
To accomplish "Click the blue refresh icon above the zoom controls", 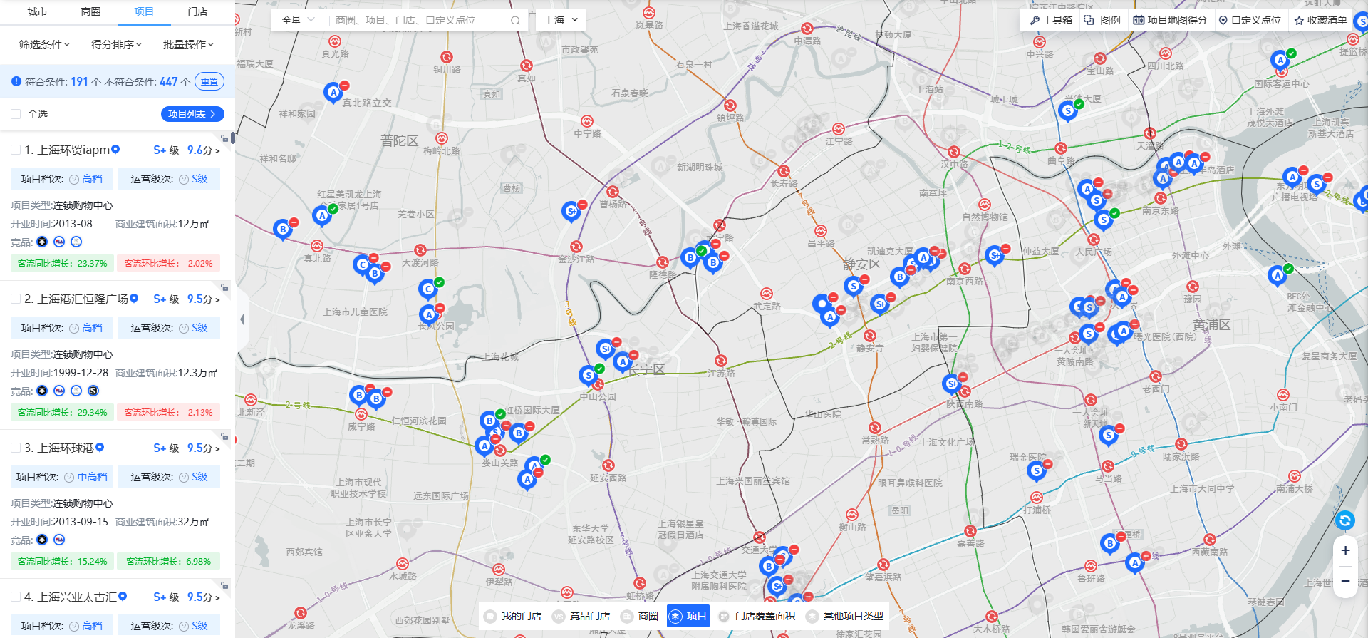I will tap(1344, 520).
